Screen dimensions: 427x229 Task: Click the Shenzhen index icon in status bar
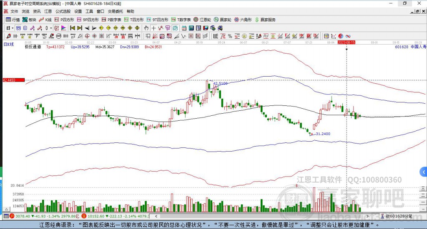(83, 216)
